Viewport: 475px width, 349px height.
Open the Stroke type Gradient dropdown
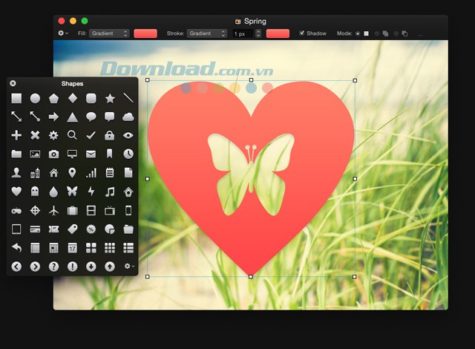[x=207, y=33]
